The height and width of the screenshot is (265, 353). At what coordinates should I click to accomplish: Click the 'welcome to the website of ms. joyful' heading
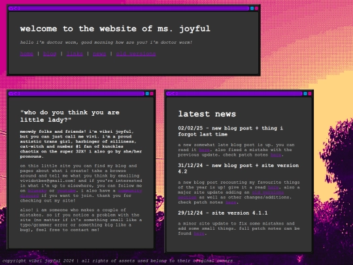tap(115, 29)
